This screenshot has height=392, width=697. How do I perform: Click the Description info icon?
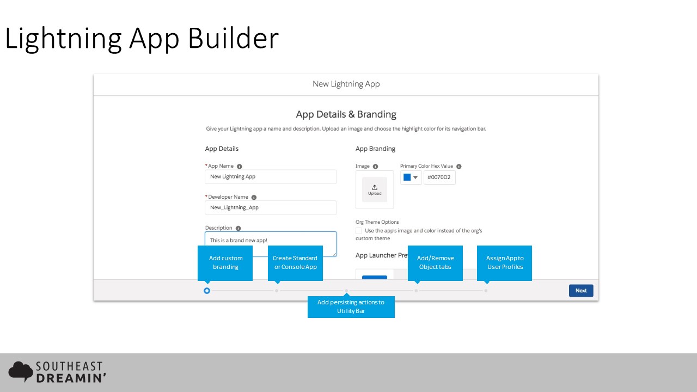239,229
